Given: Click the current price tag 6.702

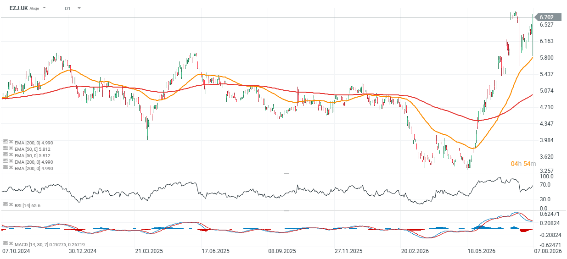Looking at the screenshot, I should [x=549, y=17].
